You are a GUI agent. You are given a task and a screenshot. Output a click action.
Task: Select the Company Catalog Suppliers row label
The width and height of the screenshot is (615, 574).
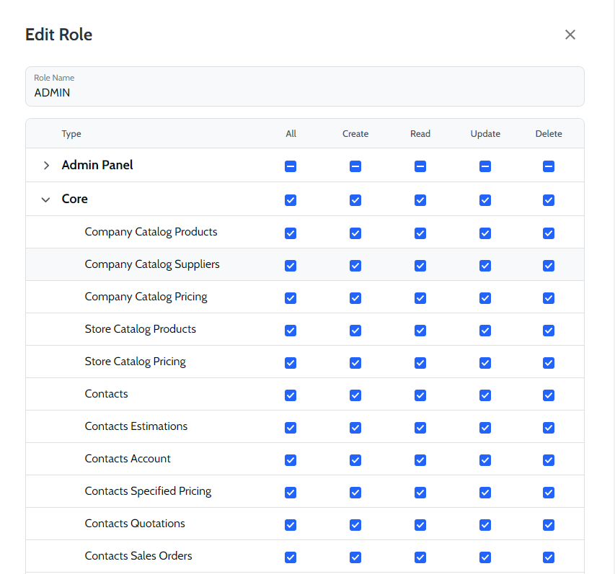click(152, 264)
